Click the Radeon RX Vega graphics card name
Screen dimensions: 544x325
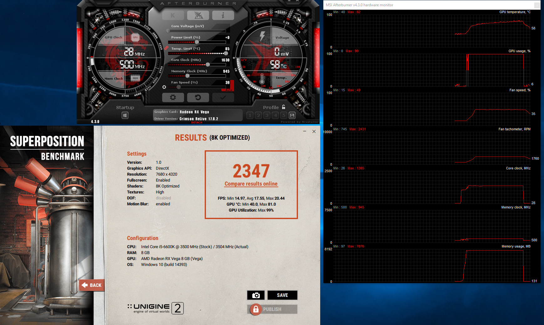point(194,112)
